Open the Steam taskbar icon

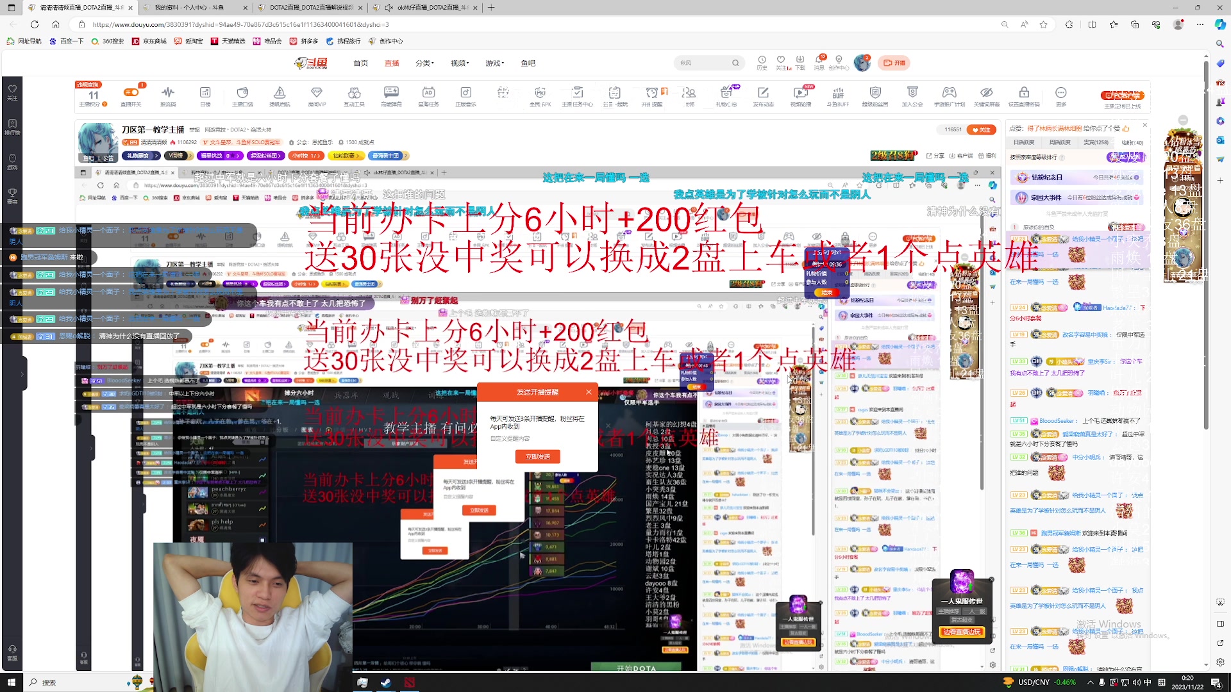(x=386, y=682)
